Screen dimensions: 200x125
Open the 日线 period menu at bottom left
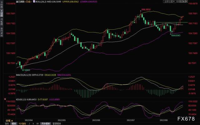(9, 121)
